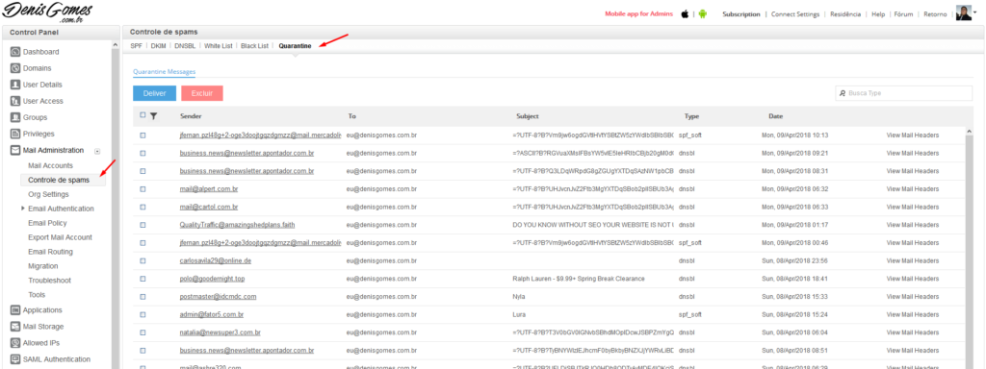Screen dimensions: 986x369
Task: Open Connect Settings in top bar
Action: [795, 13]
